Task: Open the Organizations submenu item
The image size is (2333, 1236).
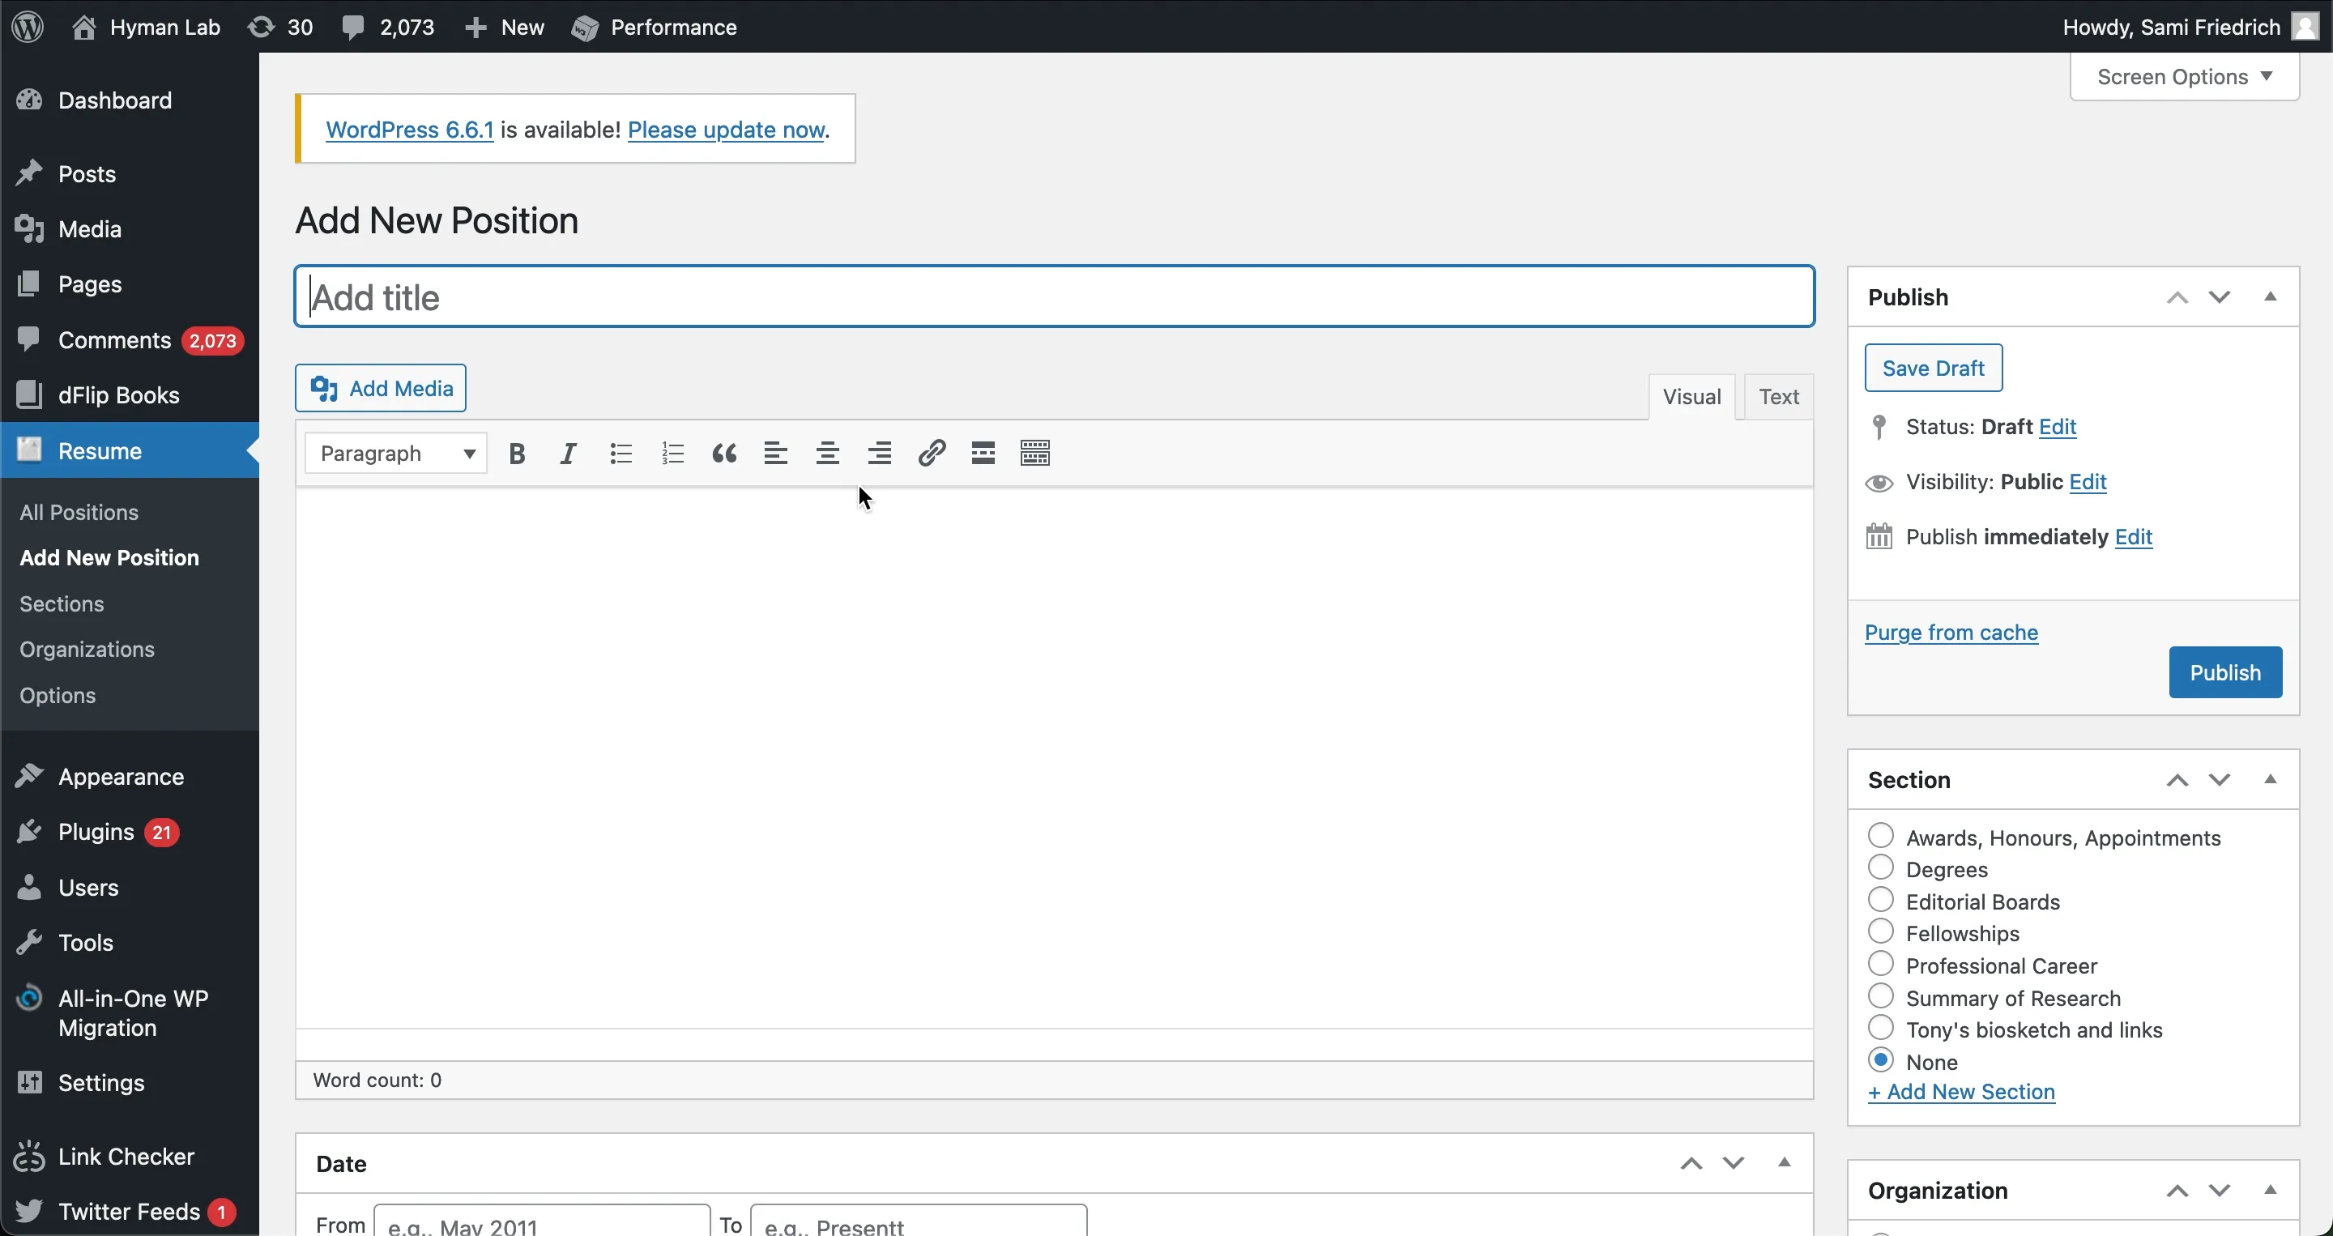Action: 87,650
